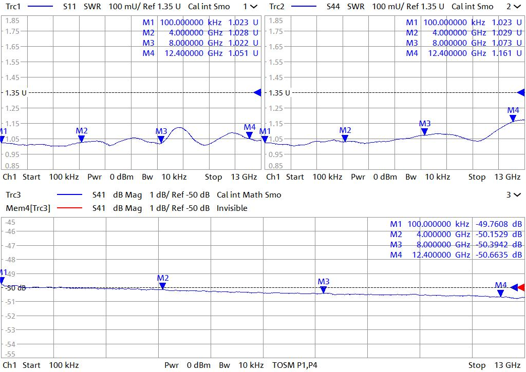This screenshot has height=372, width=526.
Task: Pick marker M4 on the S44 trace
Action: click(513, 118)
